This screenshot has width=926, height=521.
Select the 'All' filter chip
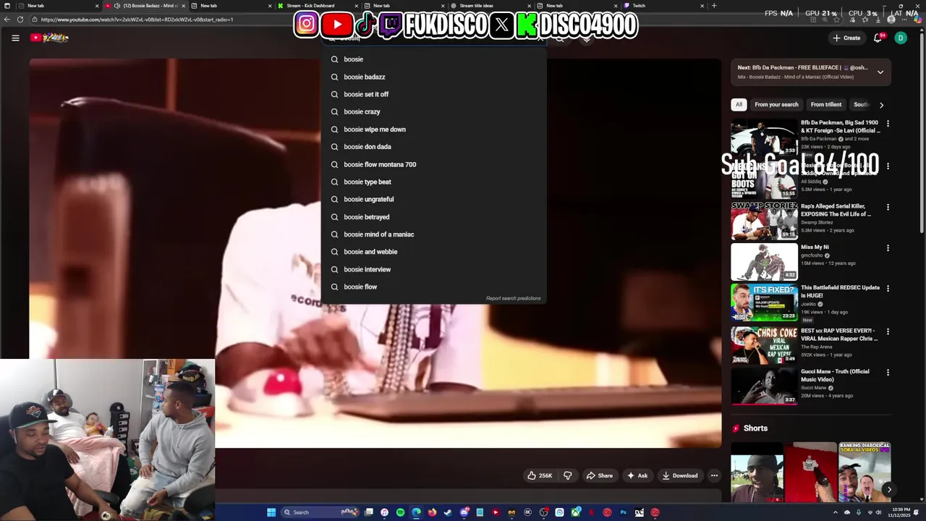pos(739,104)
